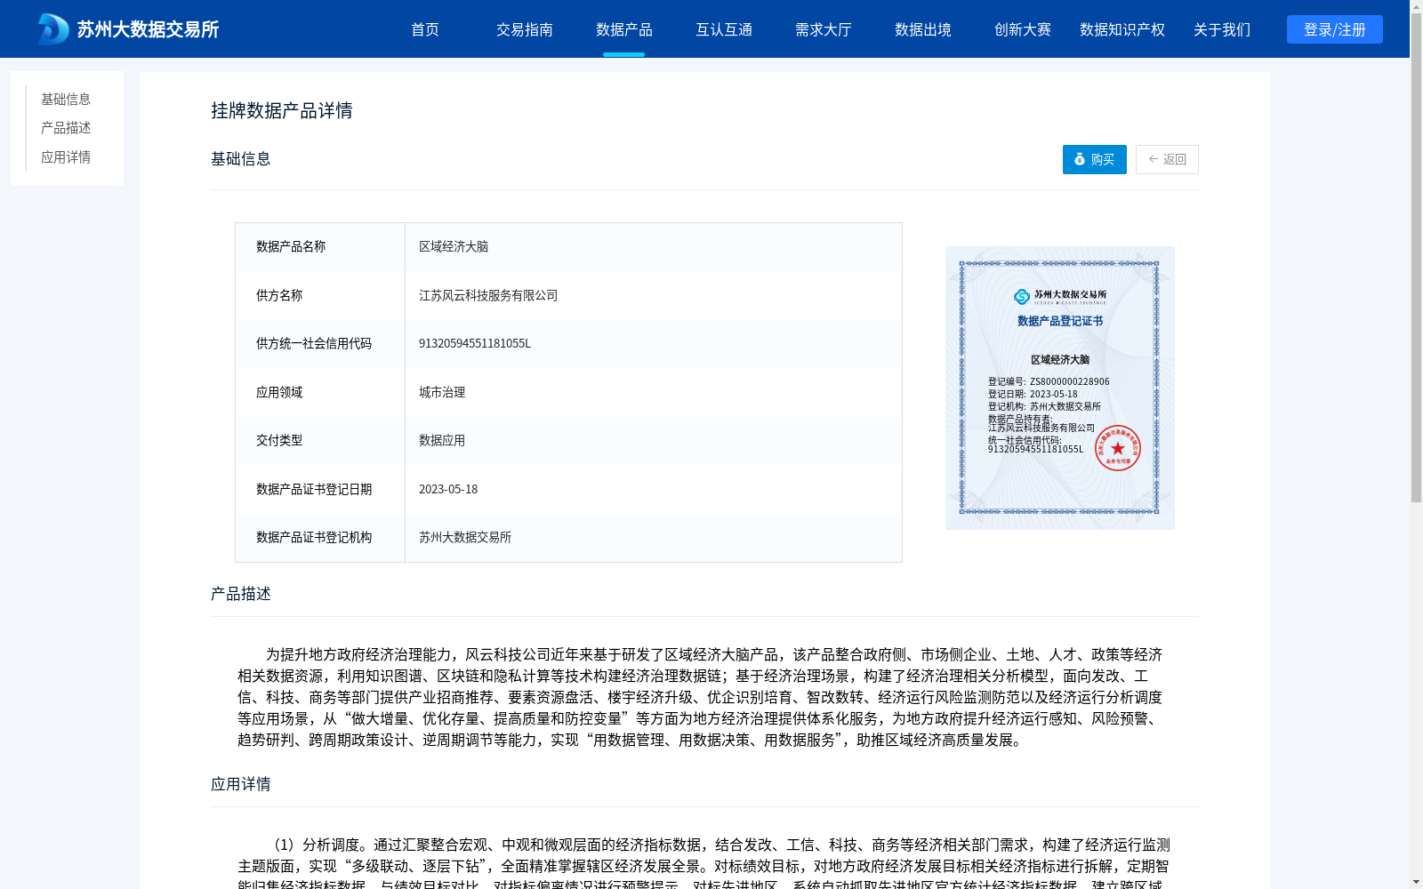Click the scrollbar down arrow
This screenshot has width=1423, height=889.
(1416, 882)
